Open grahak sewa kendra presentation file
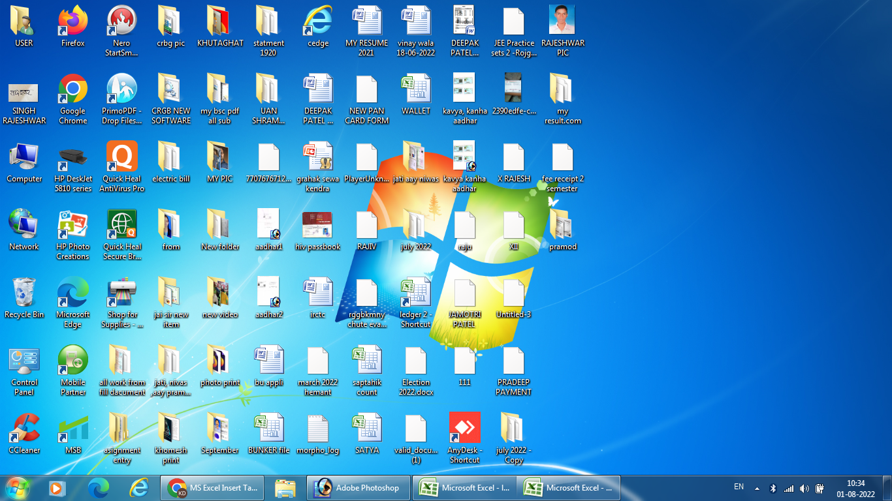The width and height of the screenshot is (892, 501). pyautogui.click(x=318, y=167)
